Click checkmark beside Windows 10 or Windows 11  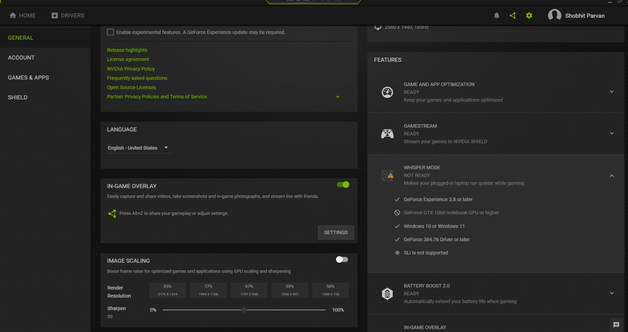tap(397, 226)
